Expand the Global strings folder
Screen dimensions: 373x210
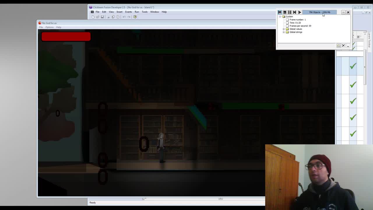pos(284,32)
